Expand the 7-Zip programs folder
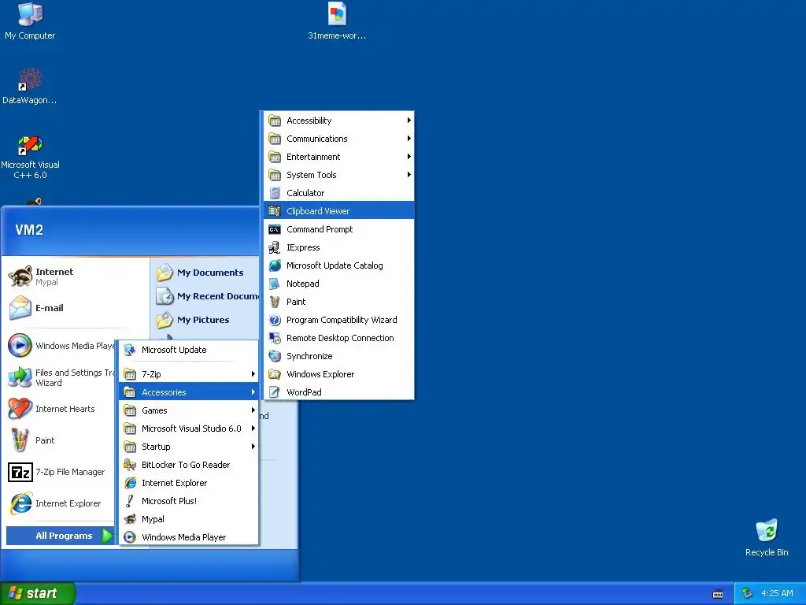The height and width of the screenshot is (605, 806). pos(189,374)
